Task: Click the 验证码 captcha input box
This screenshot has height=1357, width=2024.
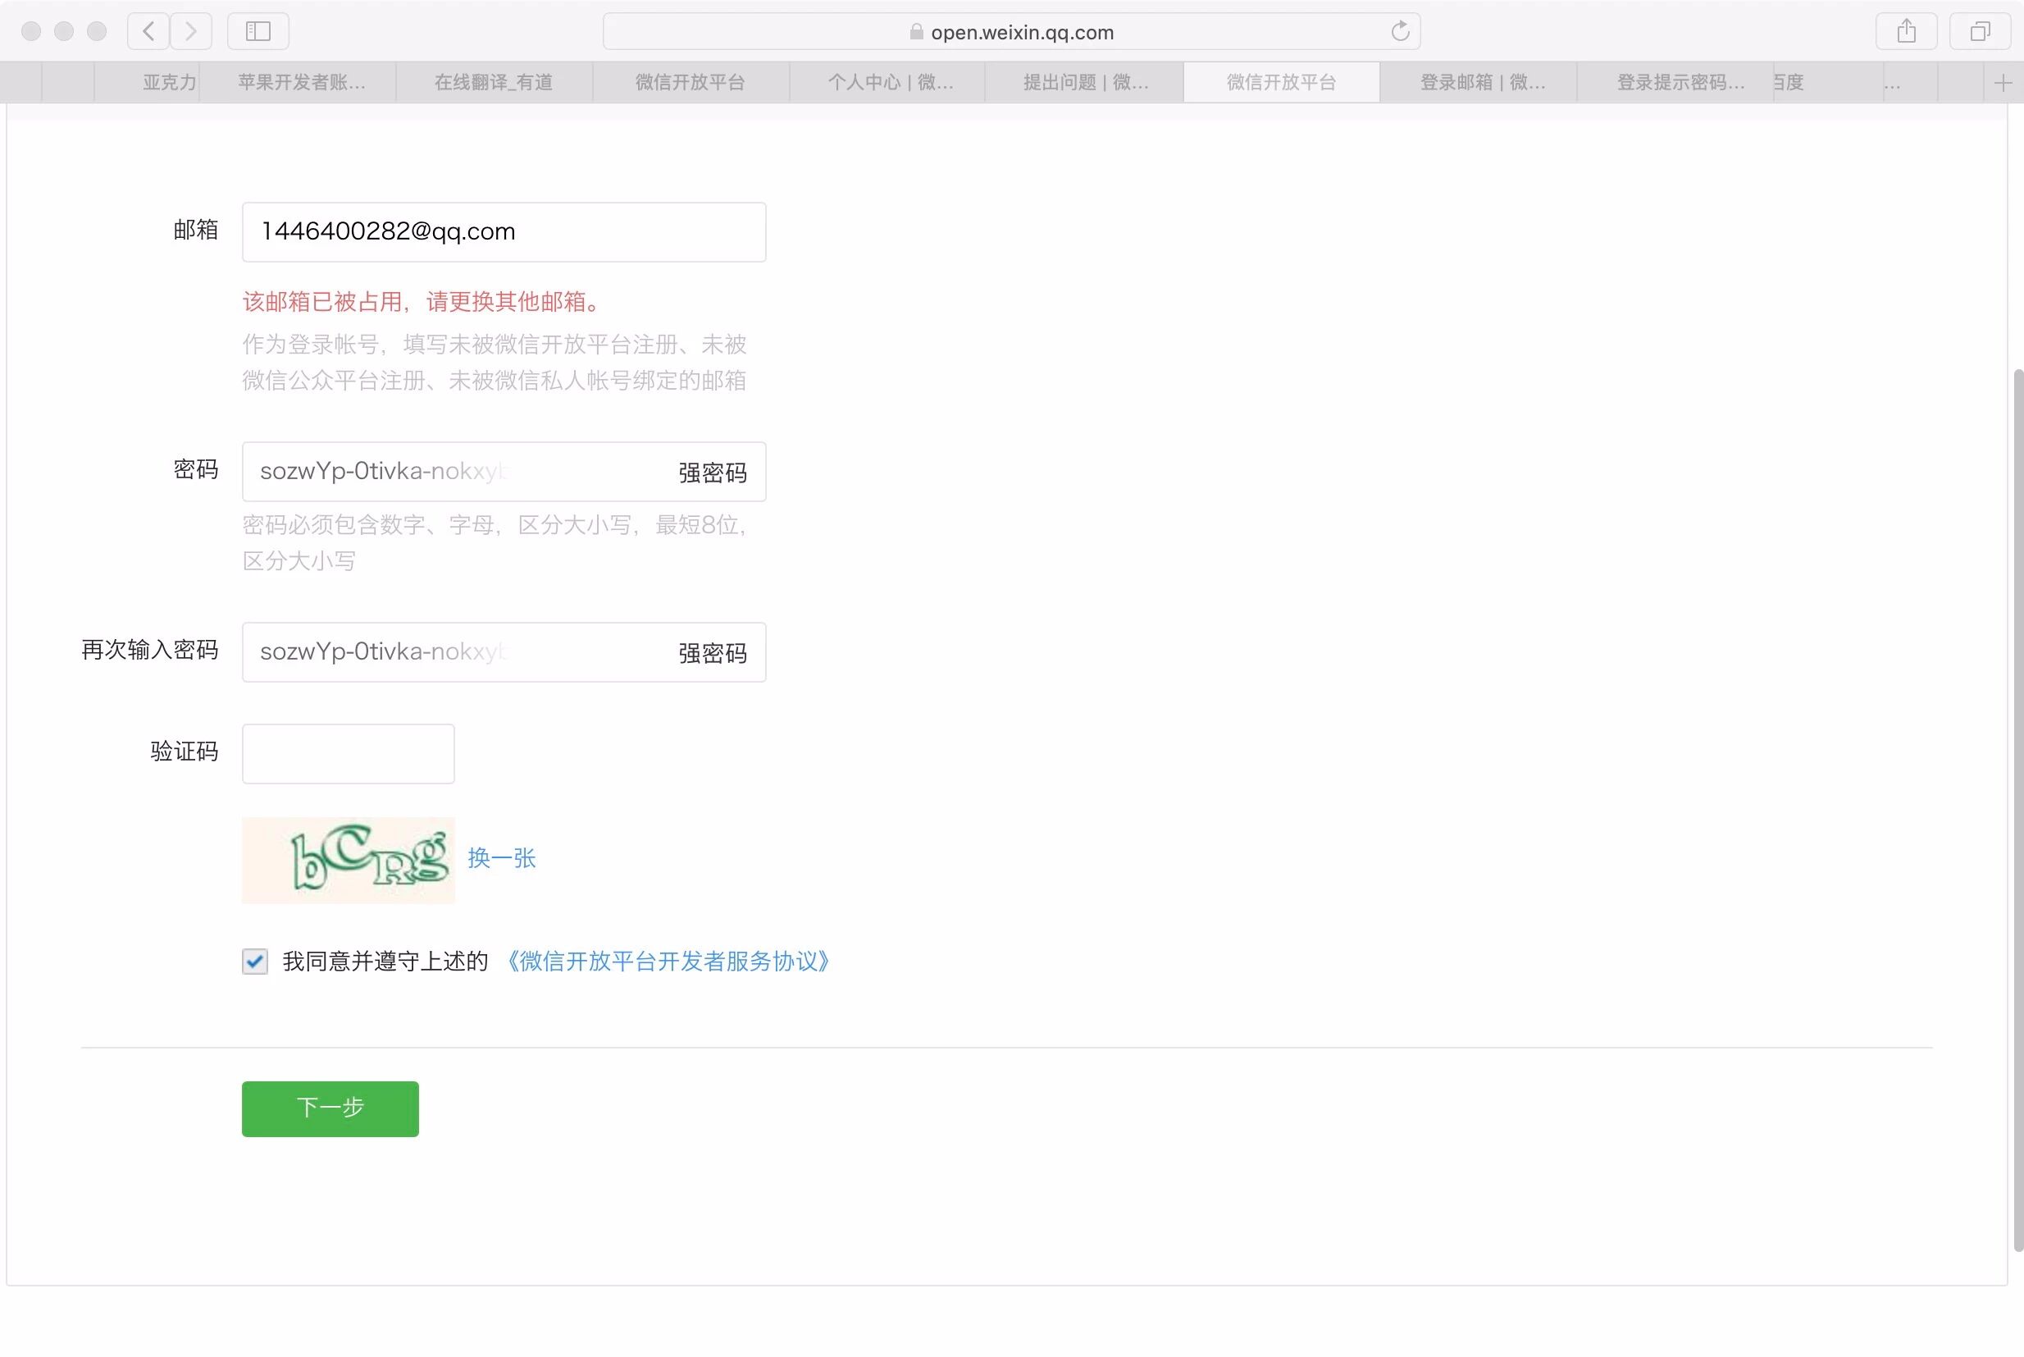Action: click(348, 754)
